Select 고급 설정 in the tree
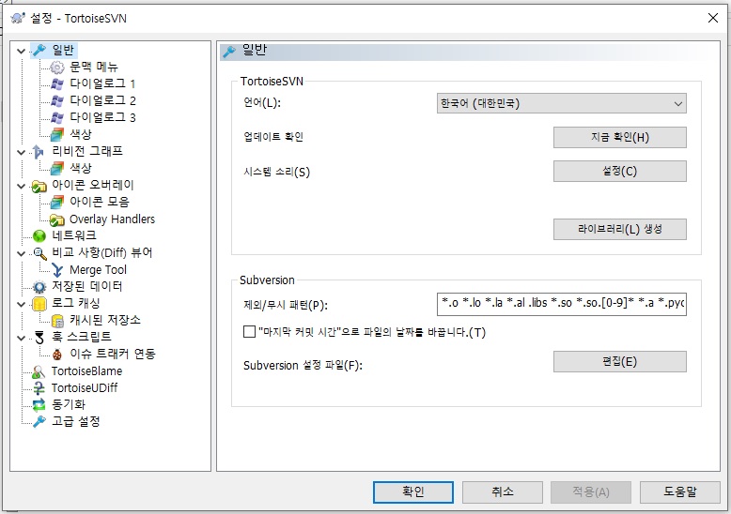Image resolution: width=731 pixels, height=514 pixels. coord(75,421)
